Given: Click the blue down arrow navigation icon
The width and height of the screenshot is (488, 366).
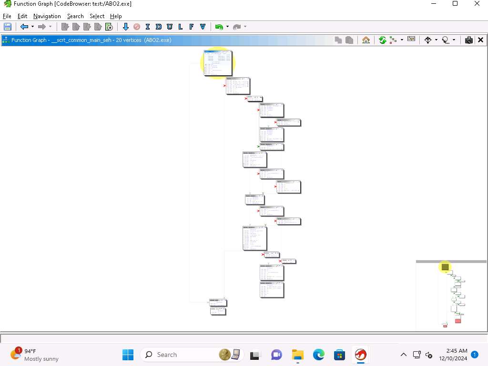Looking at the screenshot, I should (x=126, y=27).
